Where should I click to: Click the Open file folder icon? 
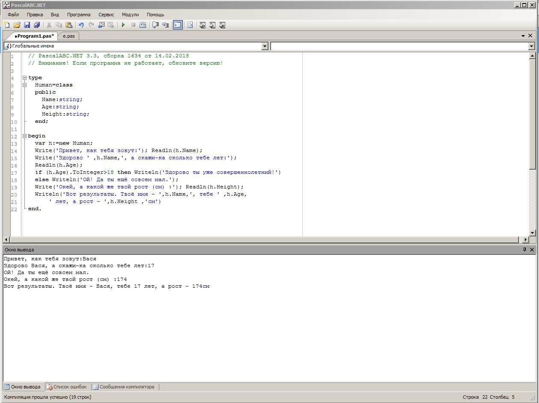tap(17, 25)
